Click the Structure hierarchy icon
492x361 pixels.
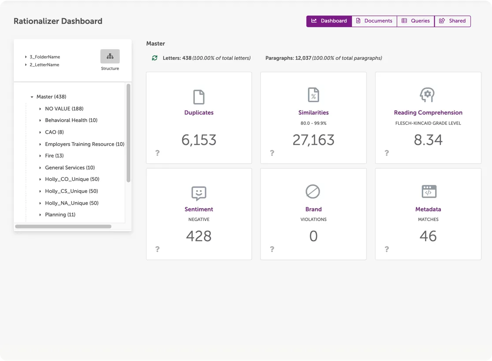[x=110, y=56]
